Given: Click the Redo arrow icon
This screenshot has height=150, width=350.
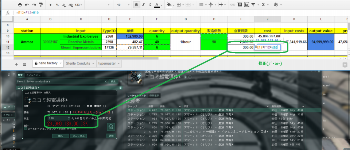Looking at the screenshot, I should [x=34, y=5].
